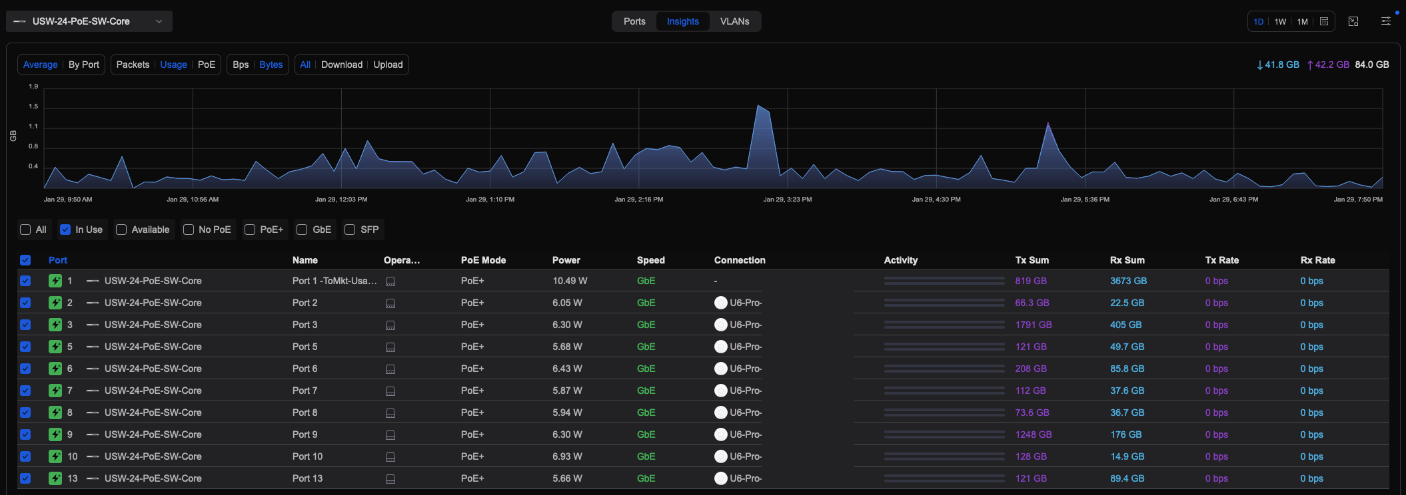The height and width of the screenshot is (495, 1406).
Task: Open the U6-Pro connection on Port 8
Action: click(x=738, y=412)
